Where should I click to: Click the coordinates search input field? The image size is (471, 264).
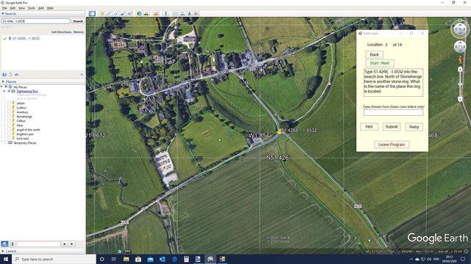tap(36, 21)
